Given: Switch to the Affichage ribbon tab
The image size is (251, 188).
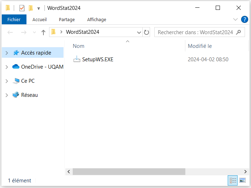Looking at the screenshot, I should (x=96, y=20).
